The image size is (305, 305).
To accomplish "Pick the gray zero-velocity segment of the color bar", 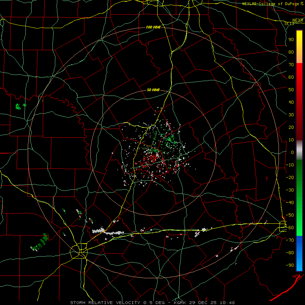I will click(299, 150).
